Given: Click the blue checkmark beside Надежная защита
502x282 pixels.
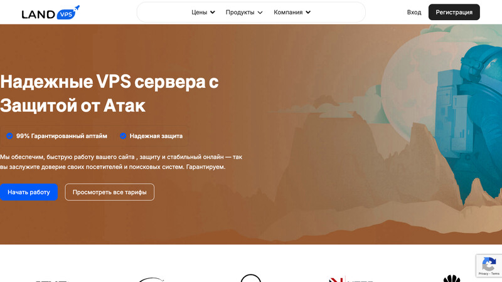Looking at the screenshot, I should coord(123,136).
